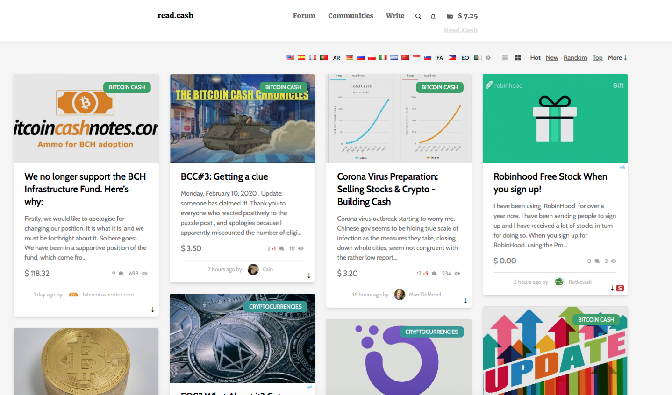Open the $ 7.25 wallet balance

pos(468,16)
